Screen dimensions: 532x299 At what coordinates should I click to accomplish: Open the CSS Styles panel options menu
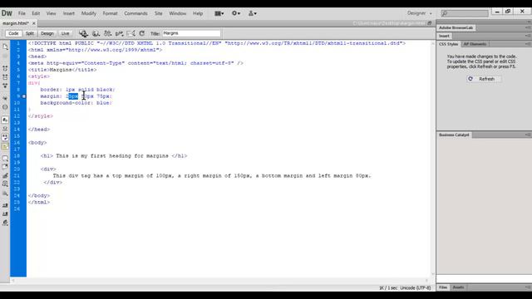tap(528, 44)
